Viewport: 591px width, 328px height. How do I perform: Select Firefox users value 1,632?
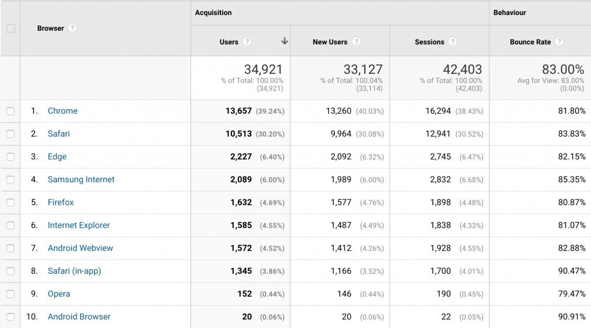click(x=241, y=202)
